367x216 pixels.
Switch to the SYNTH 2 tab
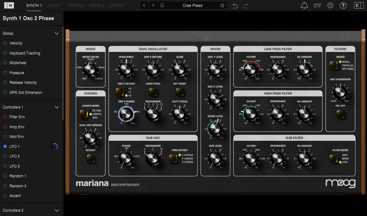tap(75, 5)
